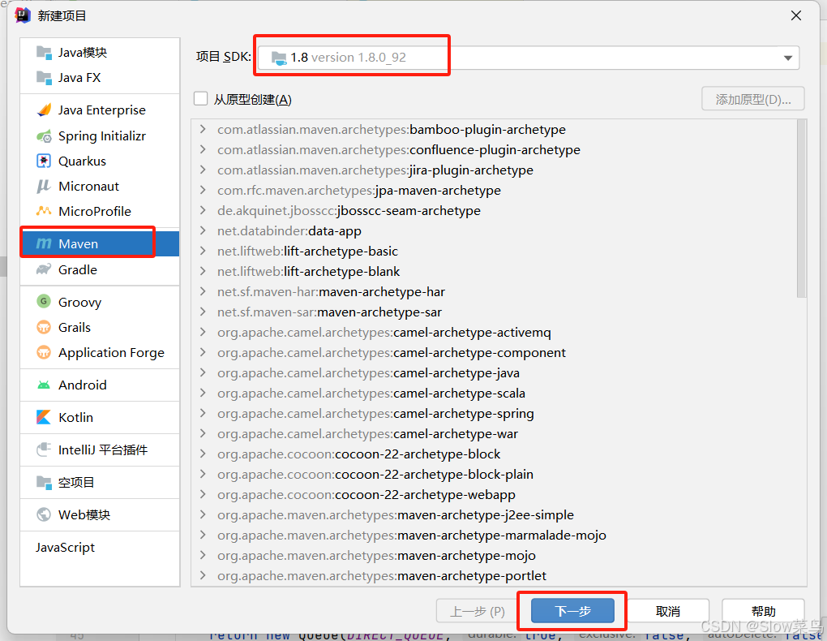Click the SDK version 1.8.0_92 field
This screenshot has height=641, width=827.
pyautogui.click(x=529, y=58)
